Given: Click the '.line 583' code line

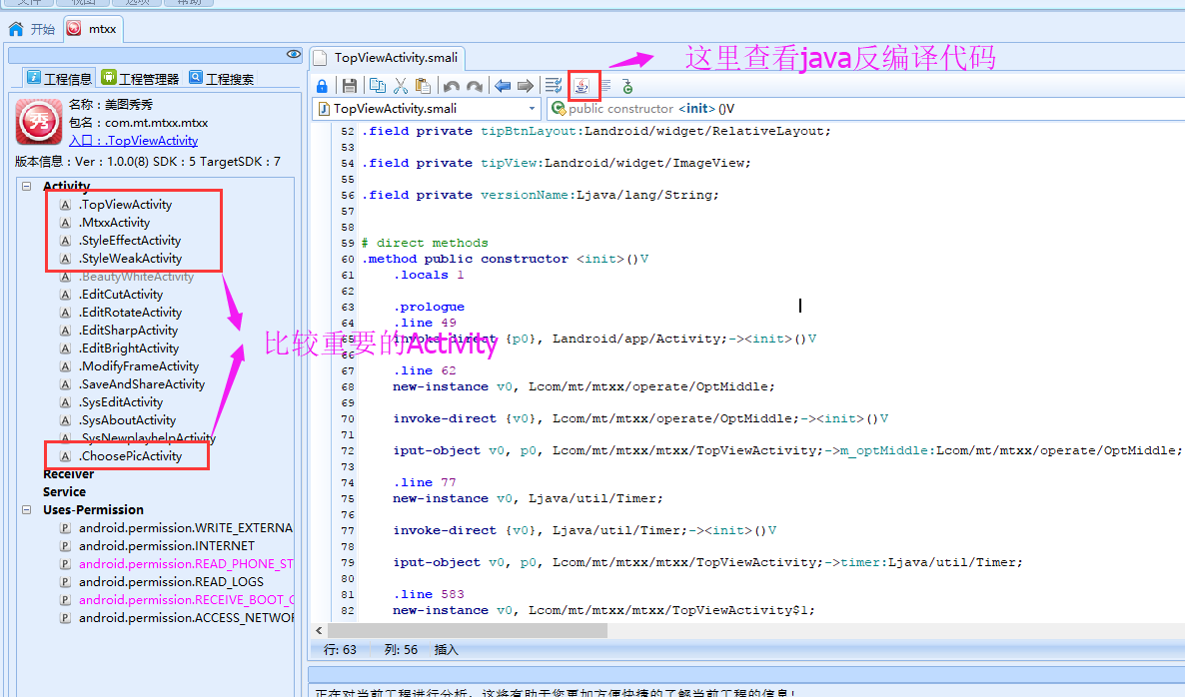Looking at the screenshot, I should coord(429,594).
